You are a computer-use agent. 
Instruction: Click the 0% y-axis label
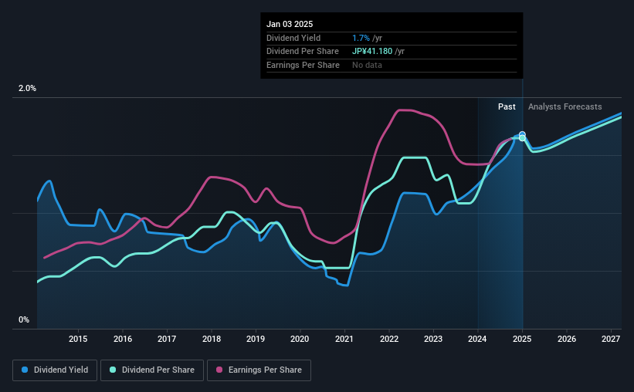(x=24, y=320)
